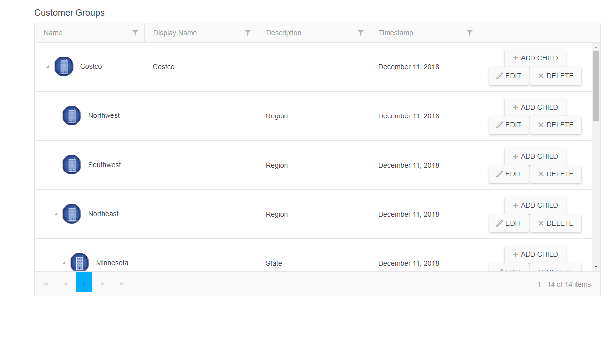Collapse the Northeast tree row
This screenshot has height=344, width=606.
click(x=56, y=214)
